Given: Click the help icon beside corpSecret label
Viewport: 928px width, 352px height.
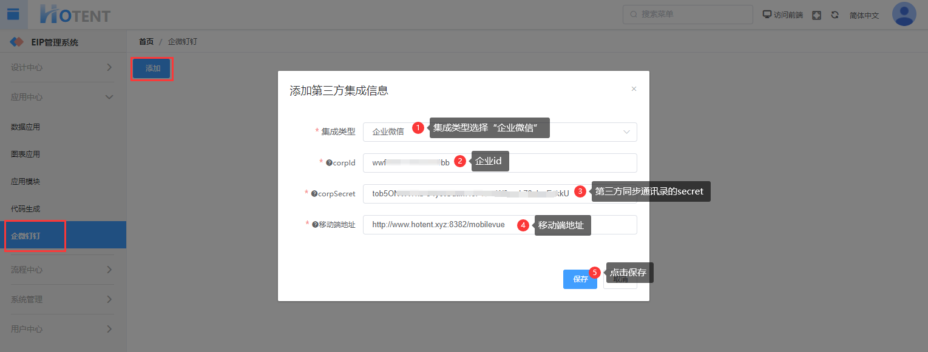Looking at the screenshot, I should [x=314, y=194].
